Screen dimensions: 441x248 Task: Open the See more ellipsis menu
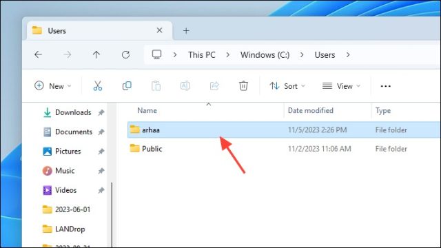[385, 86]
